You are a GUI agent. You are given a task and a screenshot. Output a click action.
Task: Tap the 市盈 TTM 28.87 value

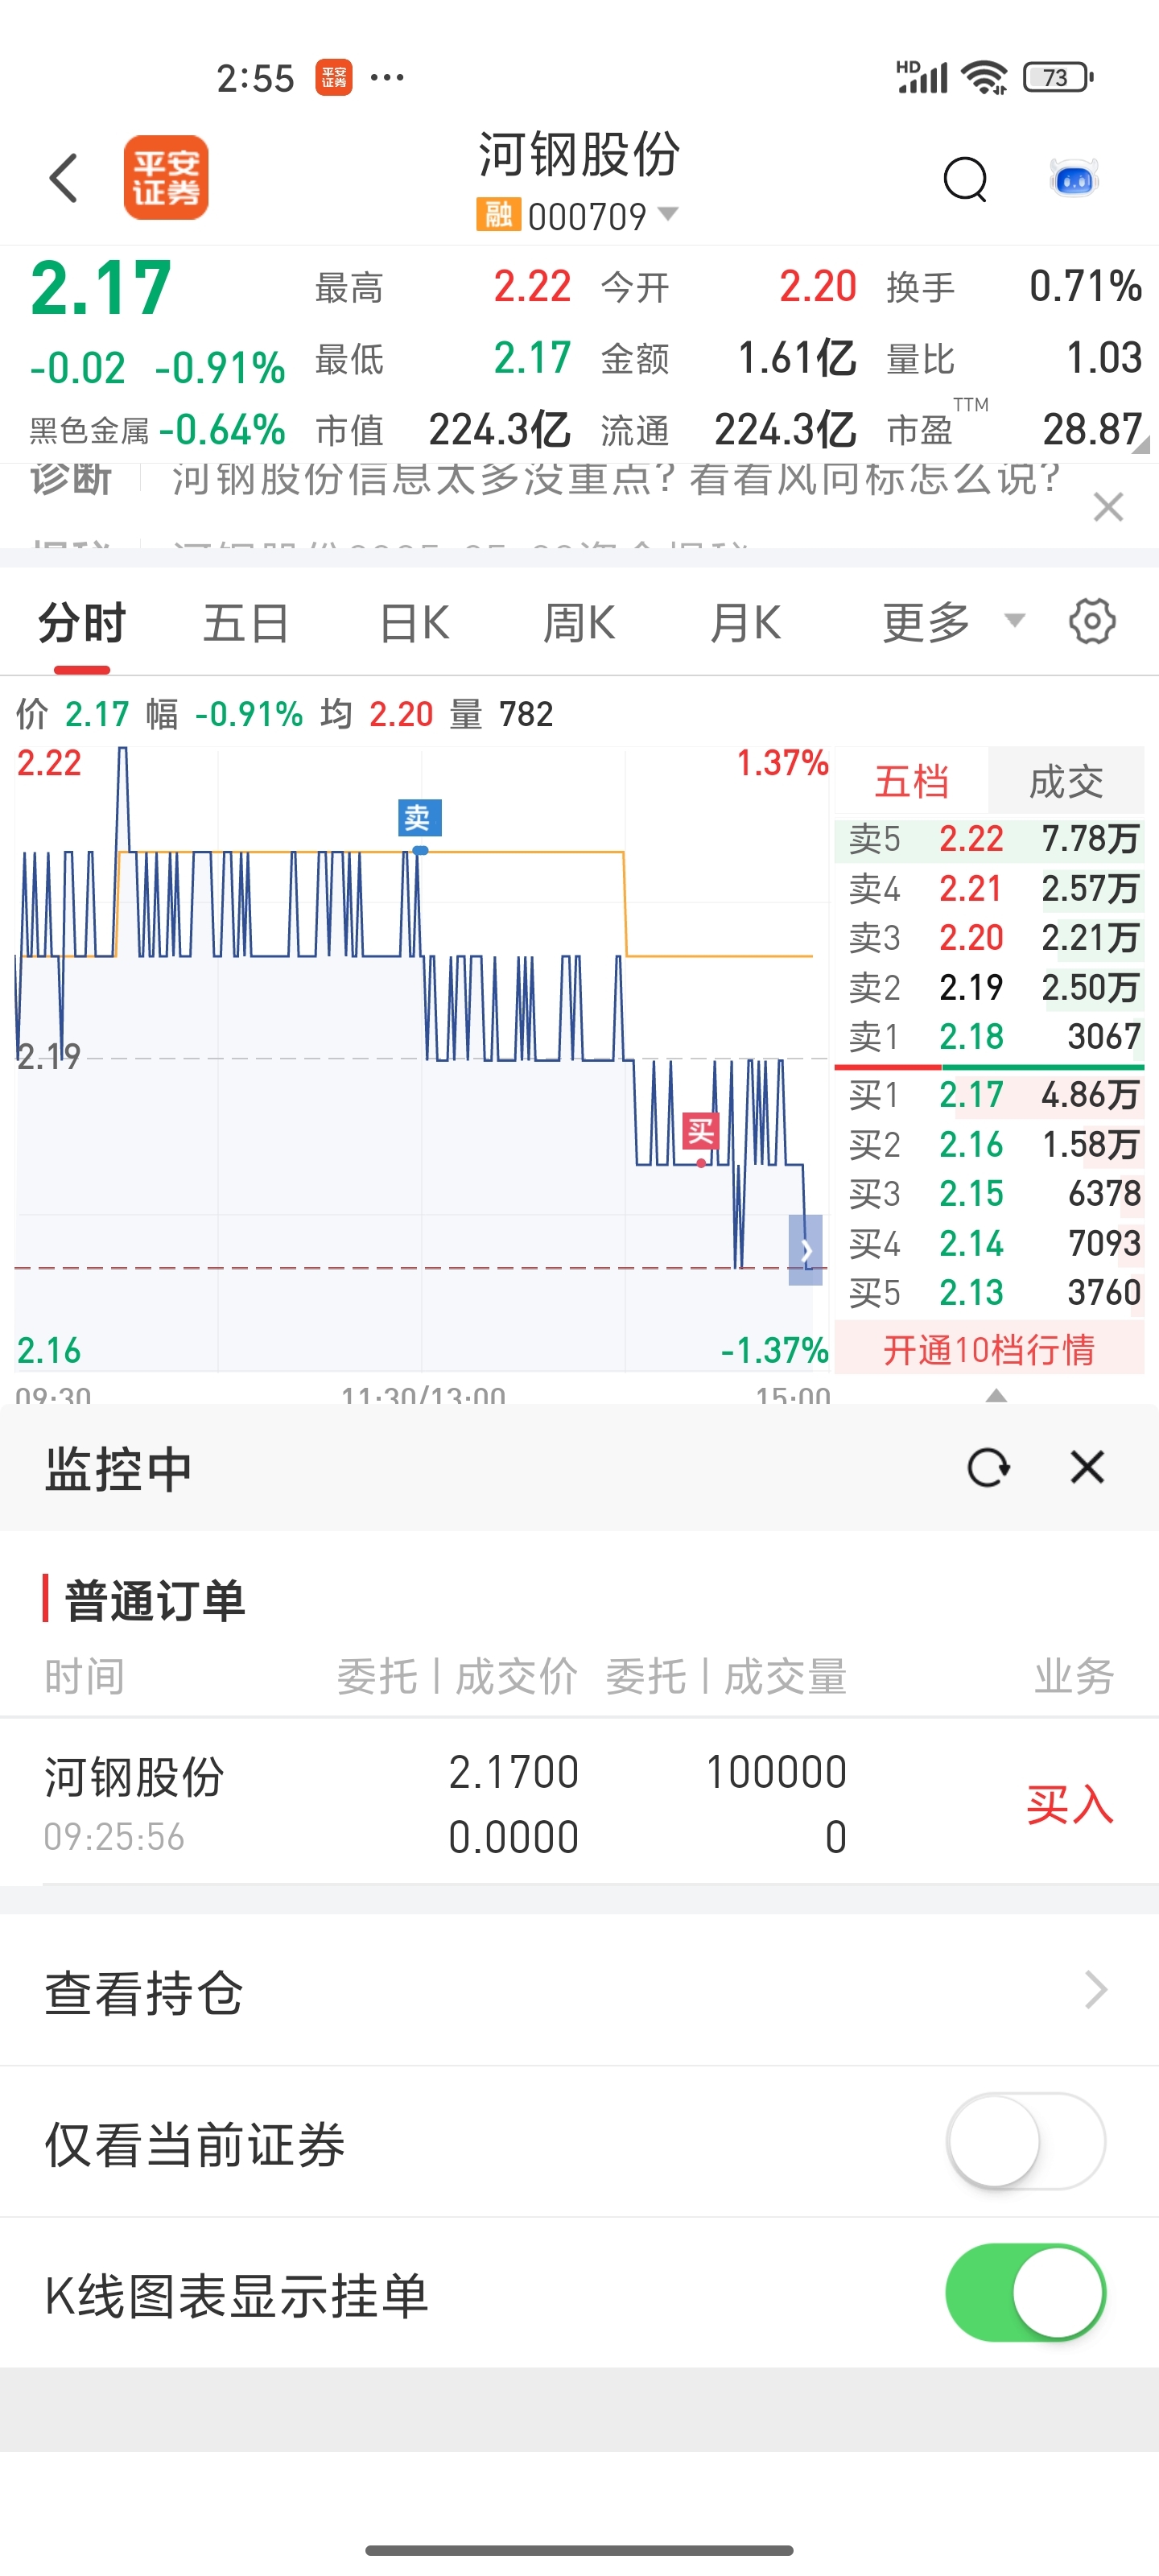point(1093,430)
